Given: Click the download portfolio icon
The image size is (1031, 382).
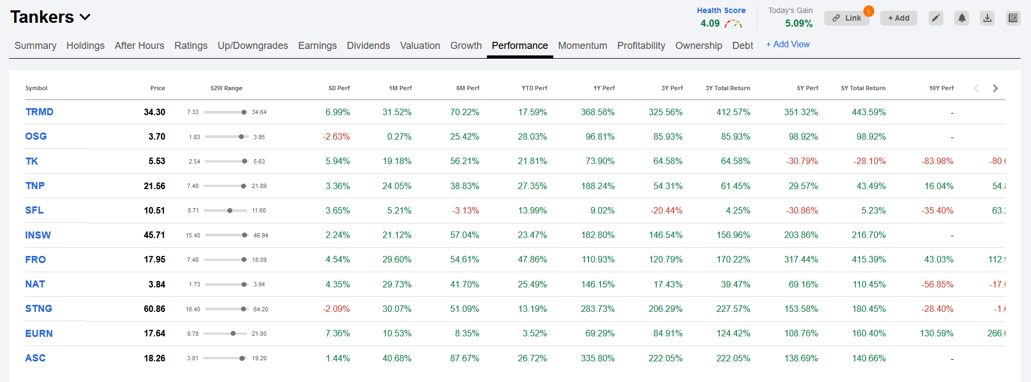Looking at the screenshot, I should tap(987, 18).
